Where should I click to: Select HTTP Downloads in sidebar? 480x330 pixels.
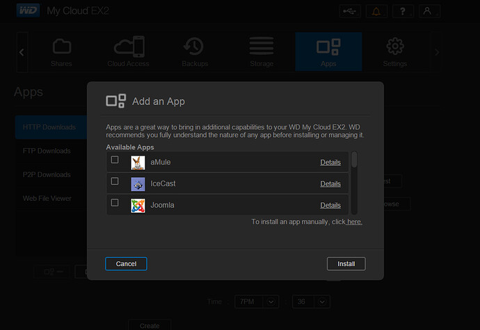[51, 127]
